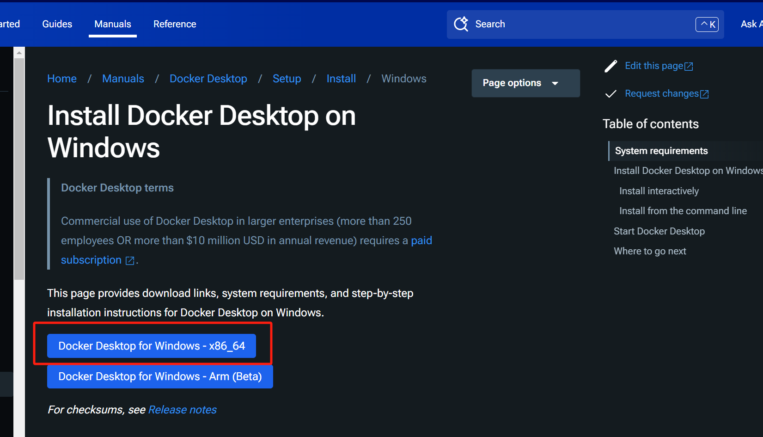The height and width of the screenshot is (437, 763).
Task: Jump to Start Docker Desktop section
Action: (x=659, y=231)
